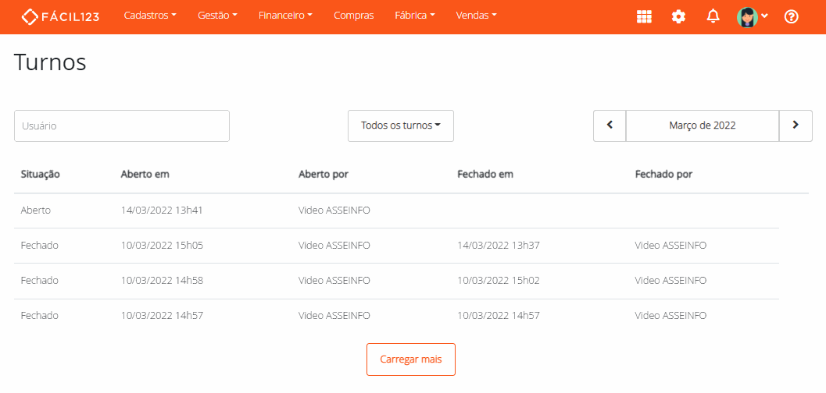Click Fechado por name in 15h02 row
This screenshot has width=826, height=393.
(x=670, y=281)
